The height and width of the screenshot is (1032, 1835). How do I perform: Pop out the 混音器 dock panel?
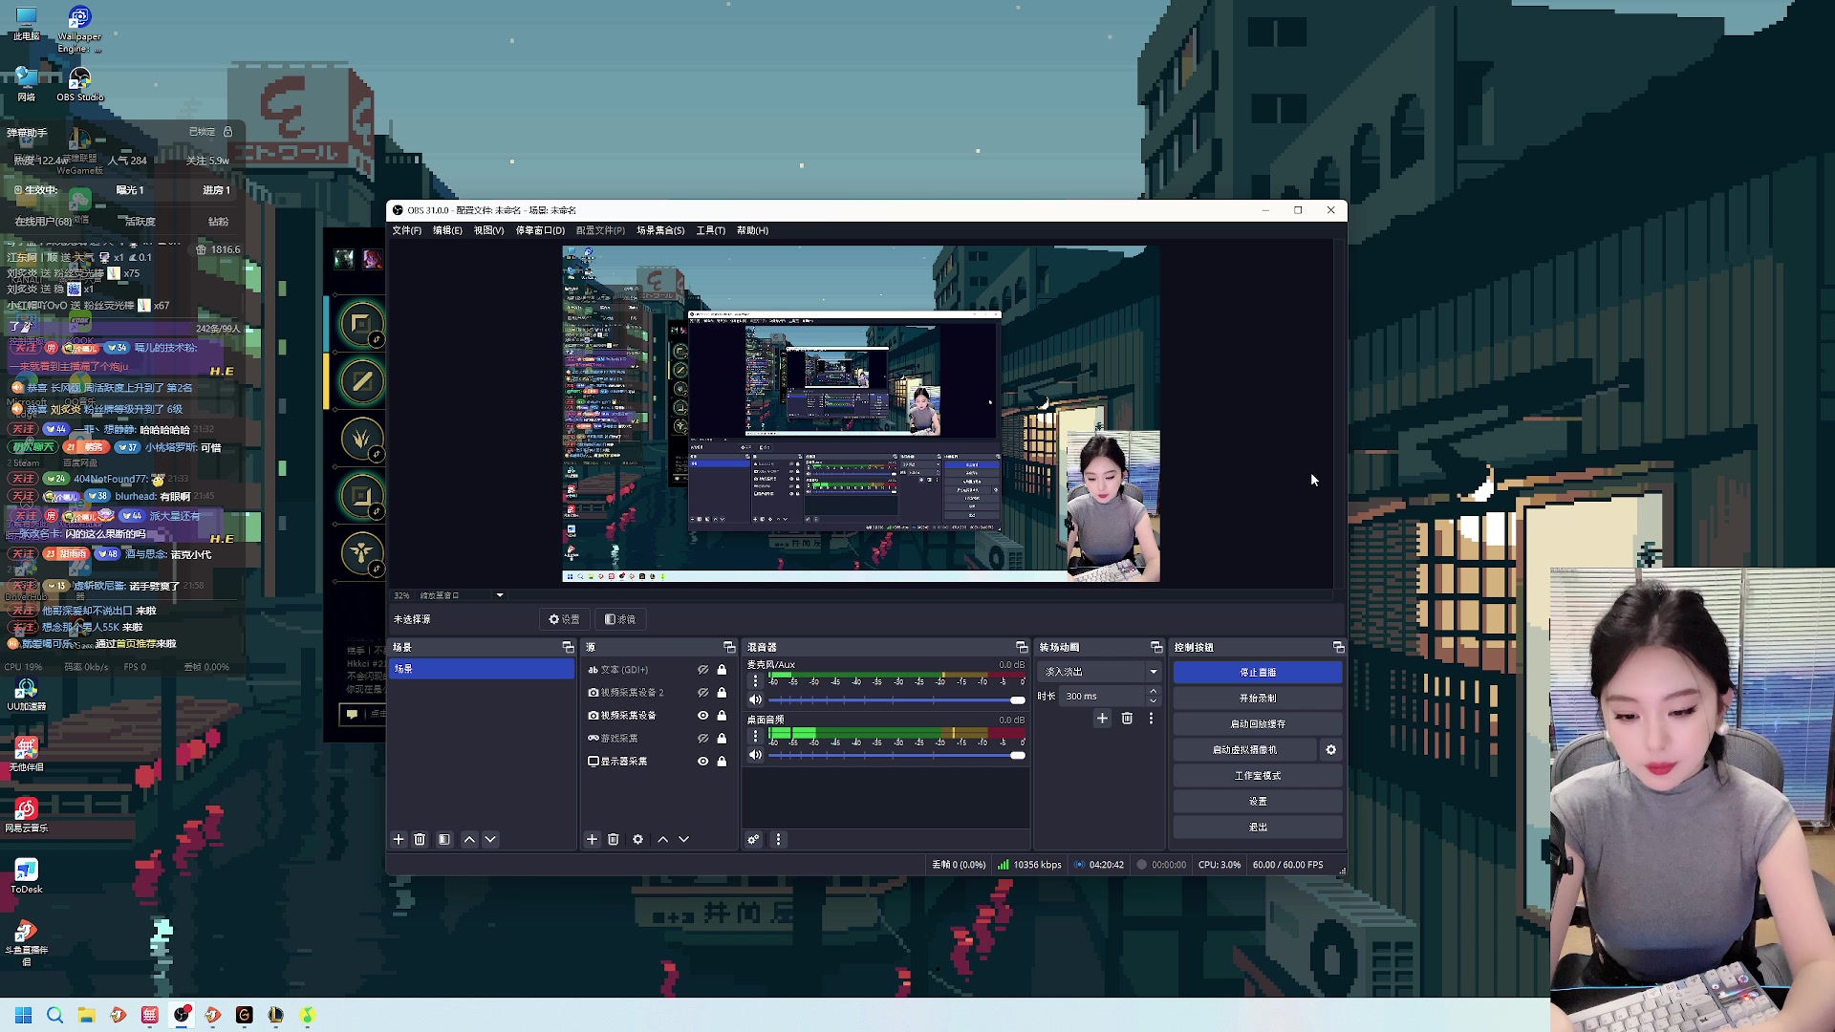1022,648
